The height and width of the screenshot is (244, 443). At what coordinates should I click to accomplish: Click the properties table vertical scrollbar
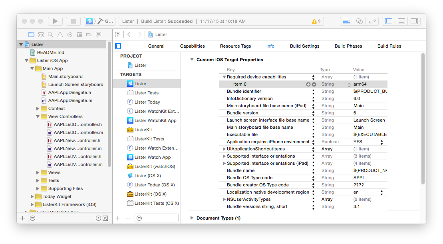click(x=423, y=120)
